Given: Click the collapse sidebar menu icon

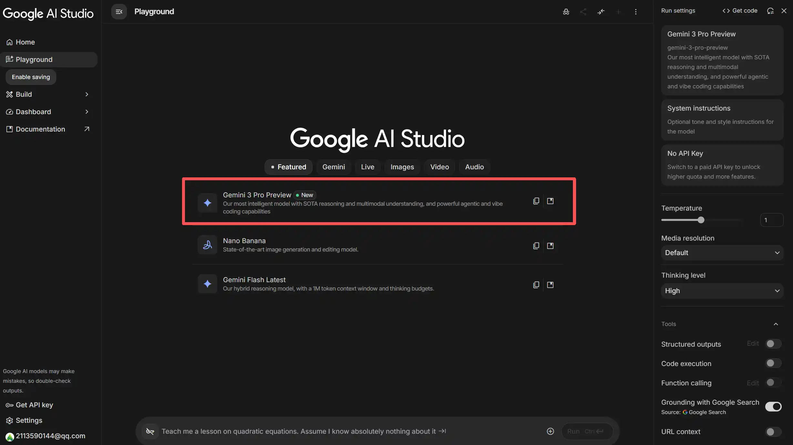Looking at the screenshot, I should click(119, 12).
